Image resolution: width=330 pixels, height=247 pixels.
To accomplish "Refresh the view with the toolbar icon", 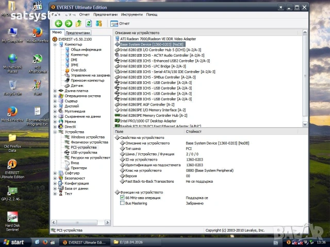I will 89,23.
